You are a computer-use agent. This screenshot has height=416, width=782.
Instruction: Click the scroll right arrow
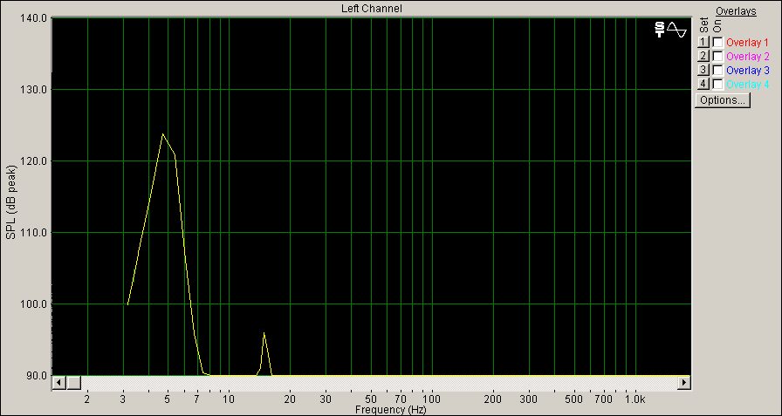(x=683, y=383)
